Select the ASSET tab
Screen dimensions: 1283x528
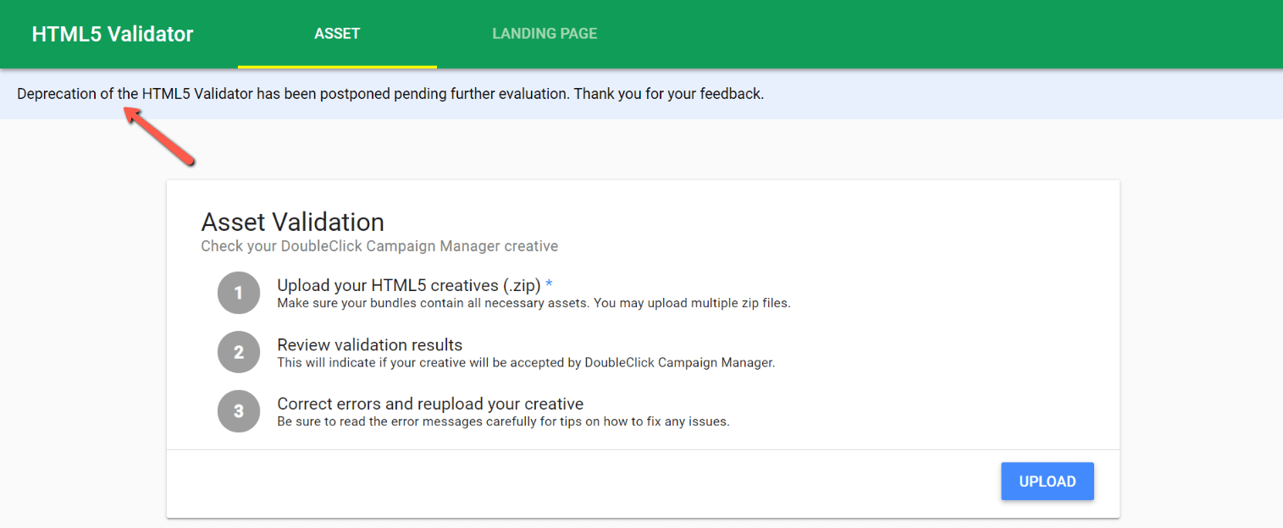(337, 33)
